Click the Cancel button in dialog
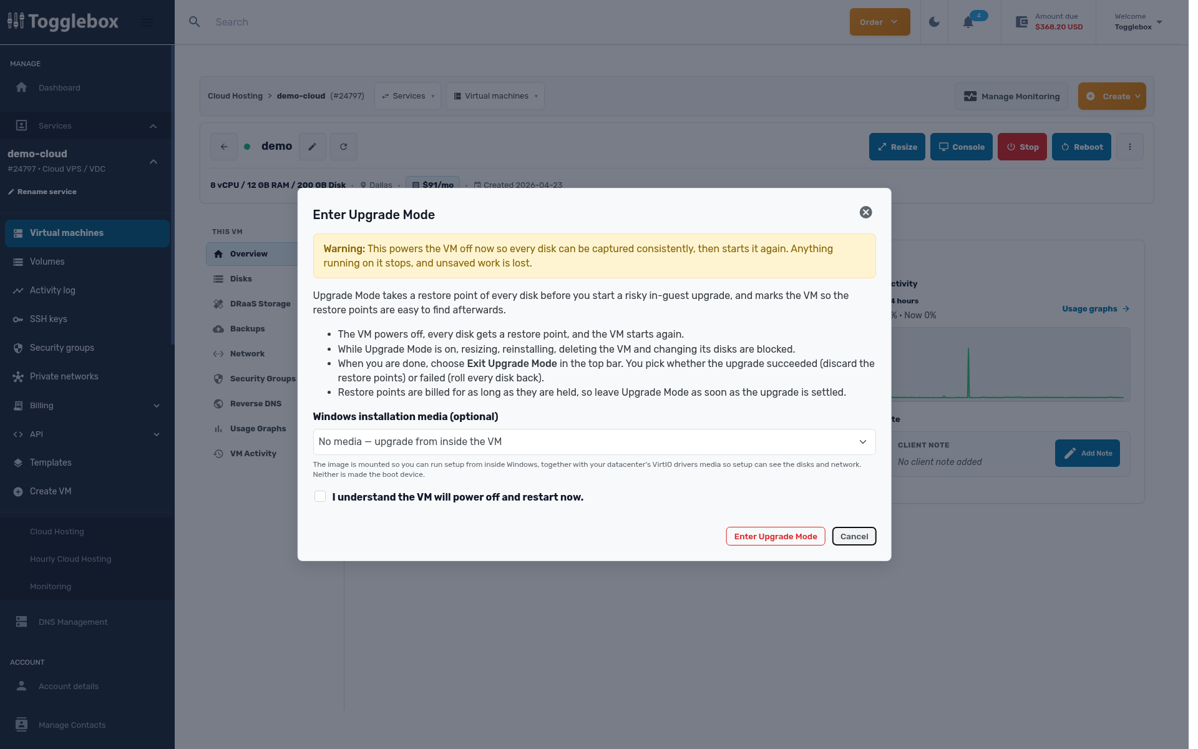Viewport: 1198px width, 749px height. coord(854,536)
